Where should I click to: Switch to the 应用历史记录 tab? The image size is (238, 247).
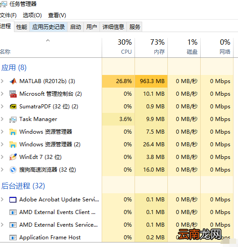[x=48, y=27]
